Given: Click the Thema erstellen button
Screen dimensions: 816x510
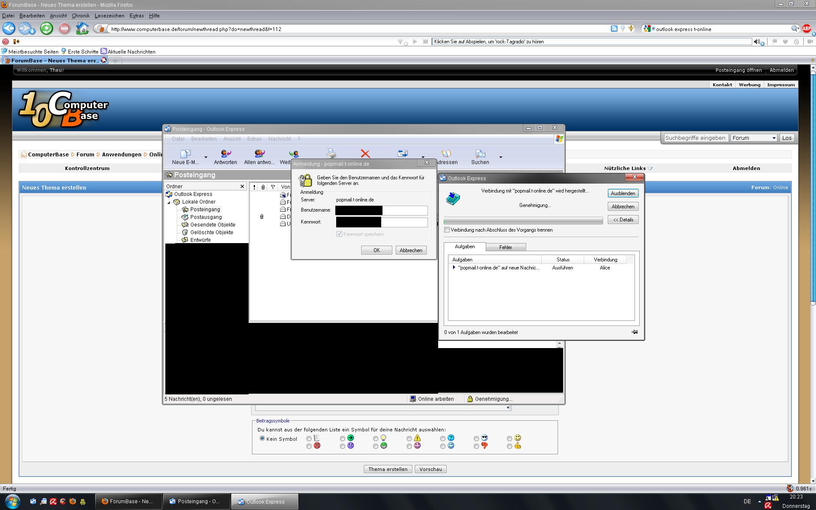Looking at the screenshot, I should click(x=388, y=469).
